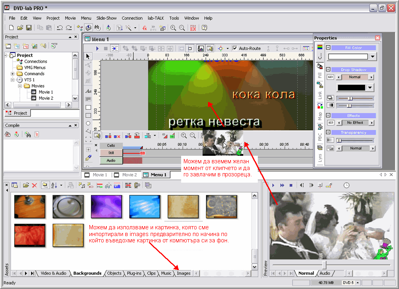399x289 pixels.
Task: Toggle the selection frame button before Auto-Route
Action: (221, 48)
